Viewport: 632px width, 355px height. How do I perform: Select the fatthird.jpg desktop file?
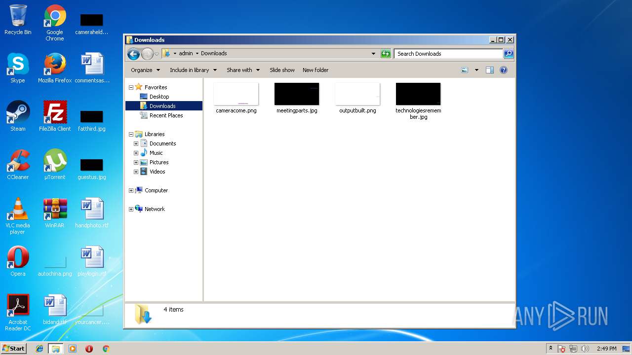92,120
